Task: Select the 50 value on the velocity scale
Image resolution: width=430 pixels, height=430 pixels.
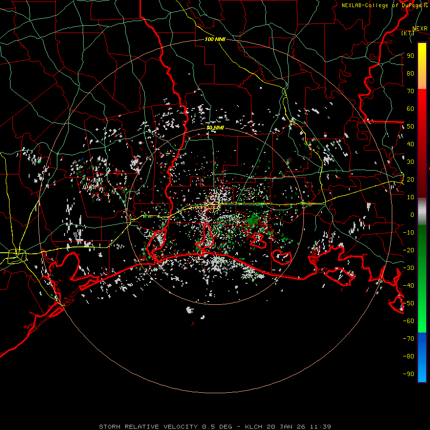Action: [x=410, y=127]
